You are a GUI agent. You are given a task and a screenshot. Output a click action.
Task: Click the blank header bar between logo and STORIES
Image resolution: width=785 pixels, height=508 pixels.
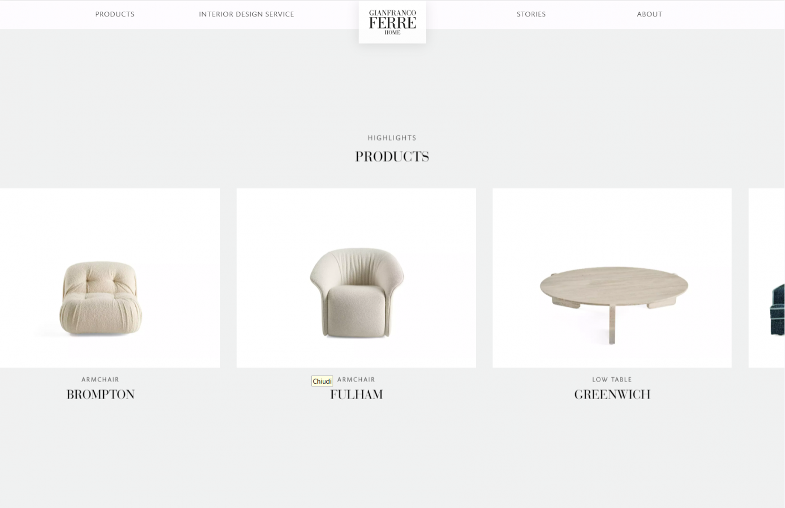click(471, 14)
